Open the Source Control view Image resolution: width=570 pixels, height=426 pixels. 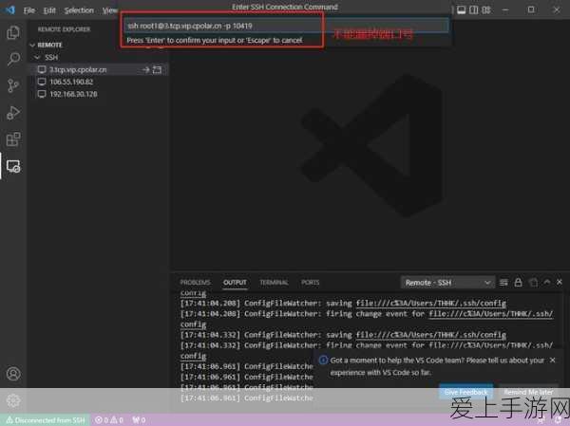[13, 85]
